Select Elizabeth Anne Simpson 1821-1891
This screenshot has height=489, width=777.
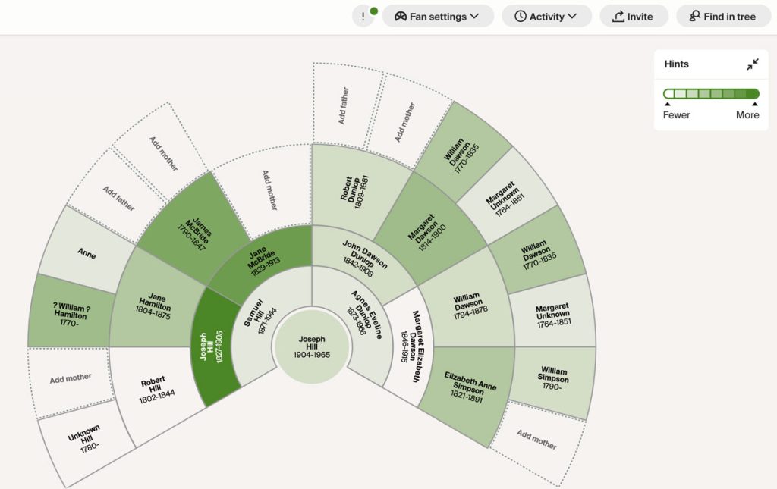pos(470,387)
